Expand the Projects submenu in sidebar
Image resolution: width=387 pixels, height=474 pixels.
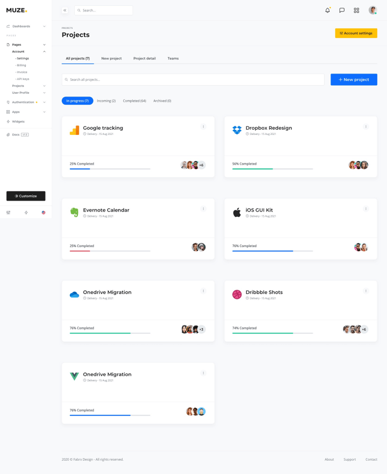coord(29,86)
